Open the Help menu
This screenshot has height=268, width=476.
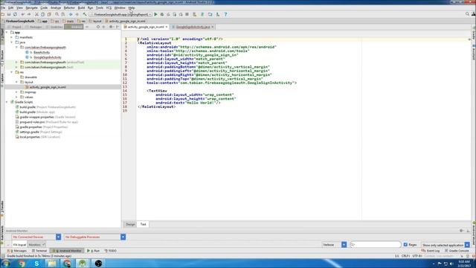click(132, 7)
